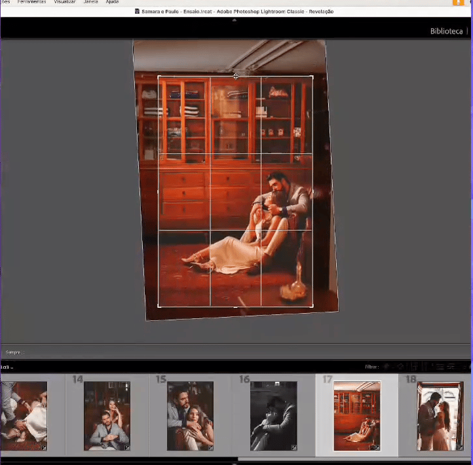
Task: Click the Filtrar label in filmstrip bar
Action: point(371,367)
